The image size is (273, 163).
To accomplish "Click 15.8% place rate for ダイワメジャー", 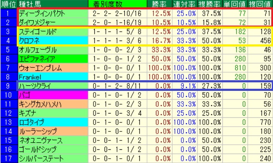I will pos(212,23).
